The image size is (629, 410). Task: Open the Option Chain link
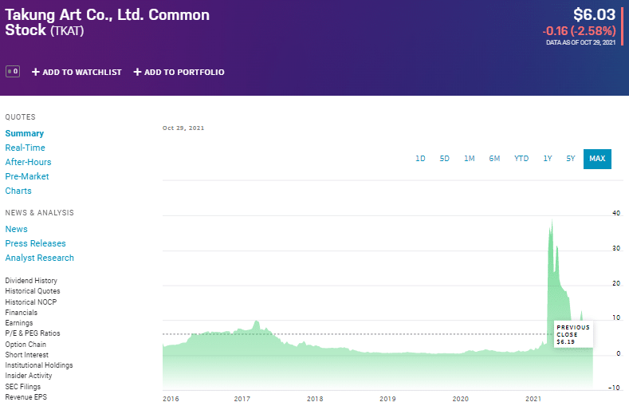click(26, 344)
